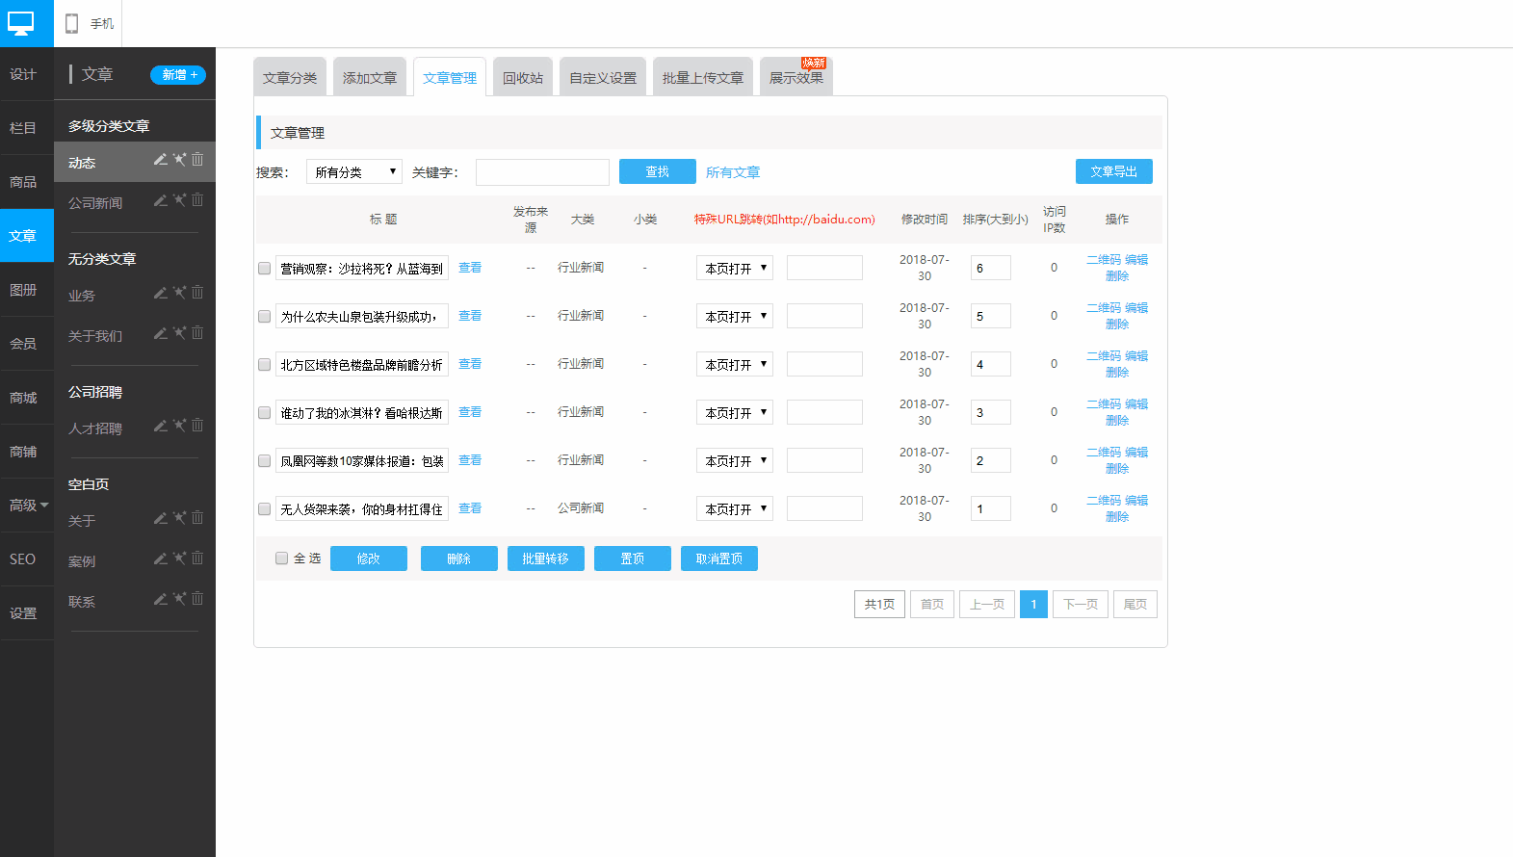Open the 所有分类 category dropdown
Viewport: 1513px width, 857px height.
(x=353, y=171)
